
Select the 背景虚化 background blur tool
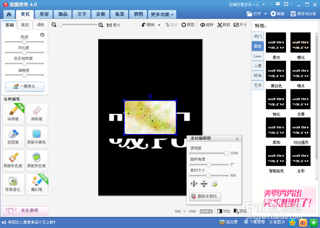coord(13,184)
